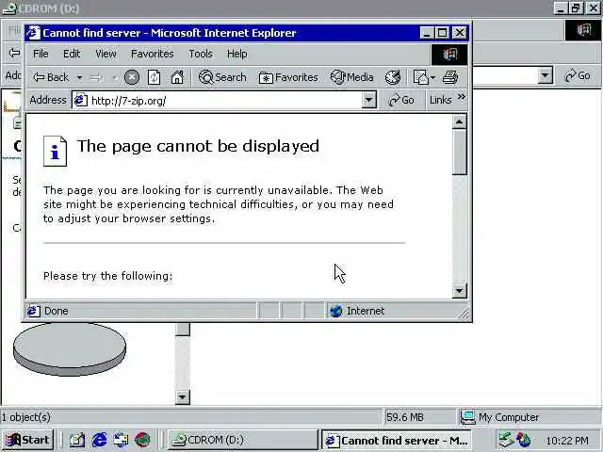603x452 pixels.
Task: Click the network tray icon
Action: coord(507,440)
